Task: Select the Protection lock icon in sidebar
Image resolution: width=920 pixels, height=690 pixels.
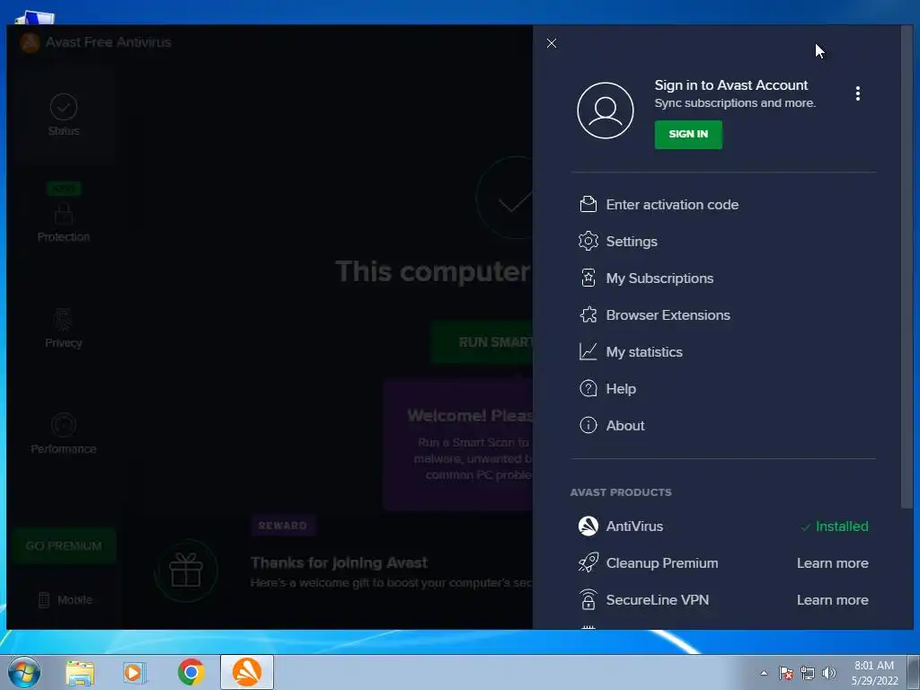Action: click(x=64, y=213)
